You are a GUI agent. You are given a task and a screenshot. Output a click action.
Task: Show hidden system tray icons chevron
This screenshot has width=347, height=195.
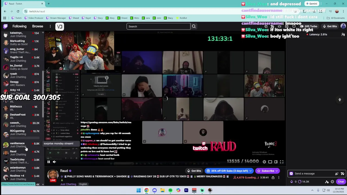point(312,190)
